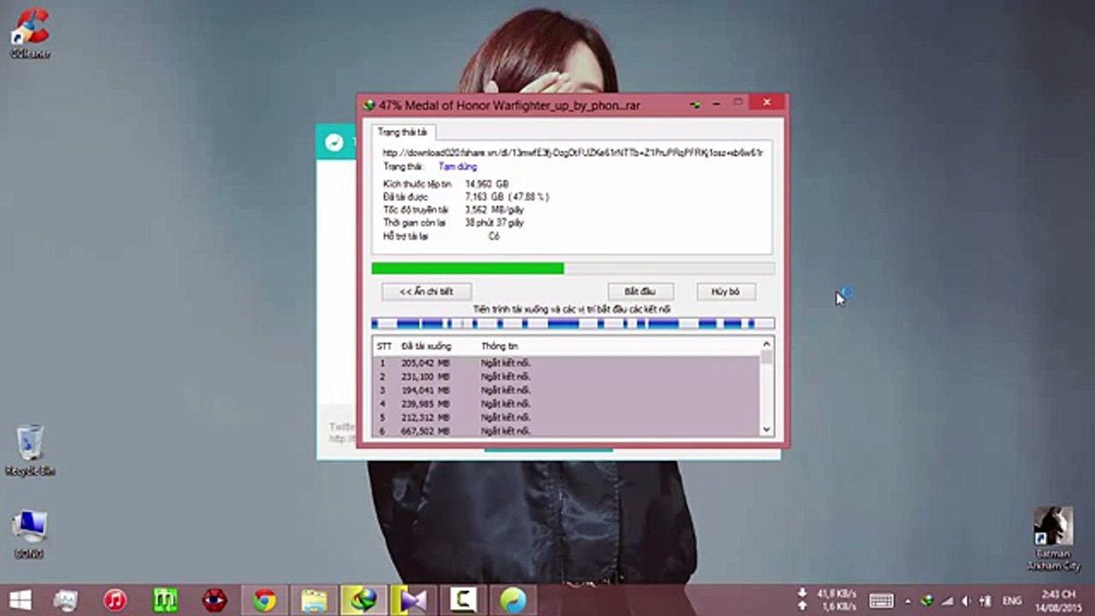Open the computer desktop icon below Recycle Bin
The height and width of the screenshot is (616, 1095).
coord(30,534)
